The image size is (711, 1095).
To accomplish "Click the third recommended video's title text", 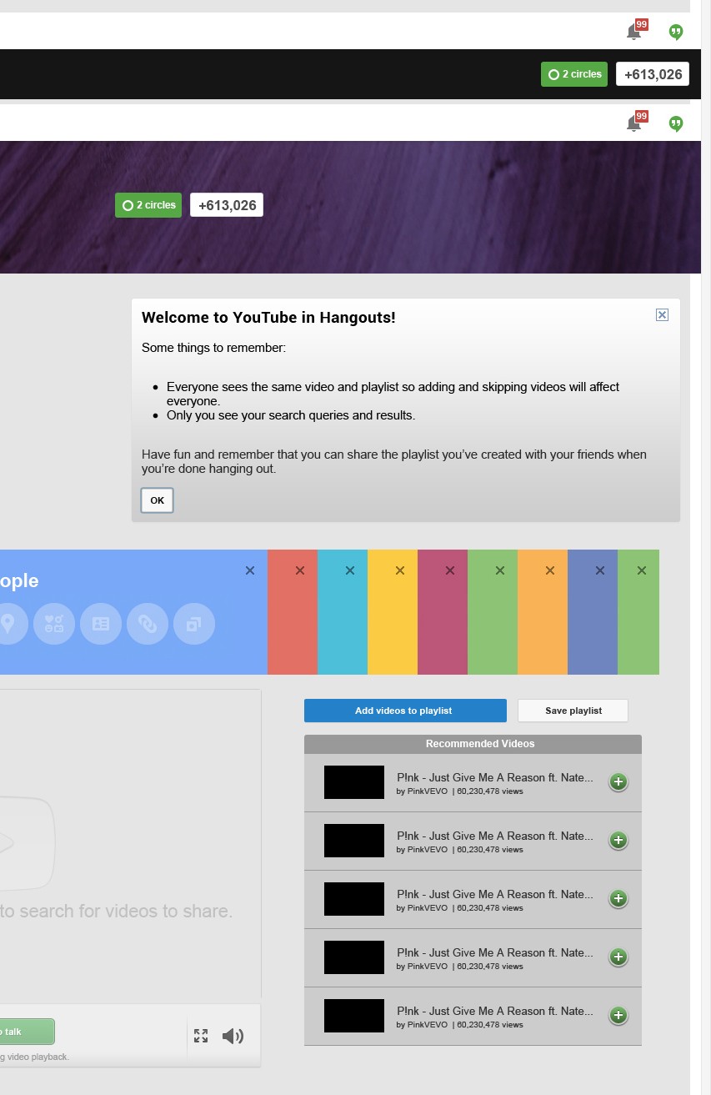I will point(495,894).
